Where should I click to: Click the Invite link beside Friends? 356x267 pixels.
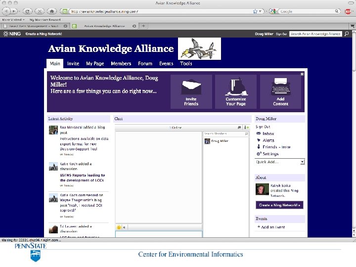pos(286,147)
